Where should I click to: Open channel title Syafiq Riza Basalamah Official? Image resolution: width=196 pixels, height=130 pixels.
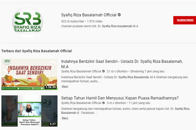tap(89, 15)
